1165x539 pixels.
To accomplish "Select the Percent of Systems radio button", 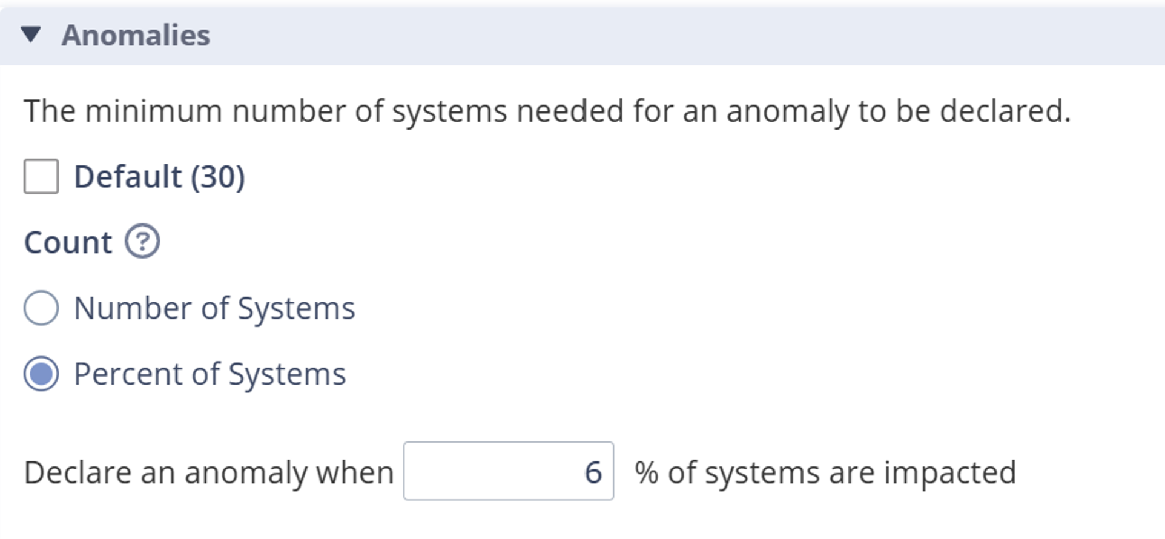I will coord(41,374).
